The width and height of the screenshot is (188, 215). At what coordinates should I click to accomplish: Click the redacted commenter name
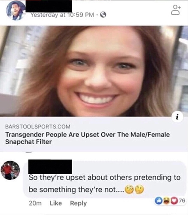50,166
